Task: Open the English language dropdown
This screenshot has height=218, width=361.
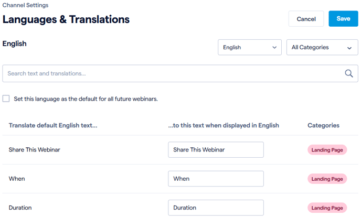Action: pos(250,47)
